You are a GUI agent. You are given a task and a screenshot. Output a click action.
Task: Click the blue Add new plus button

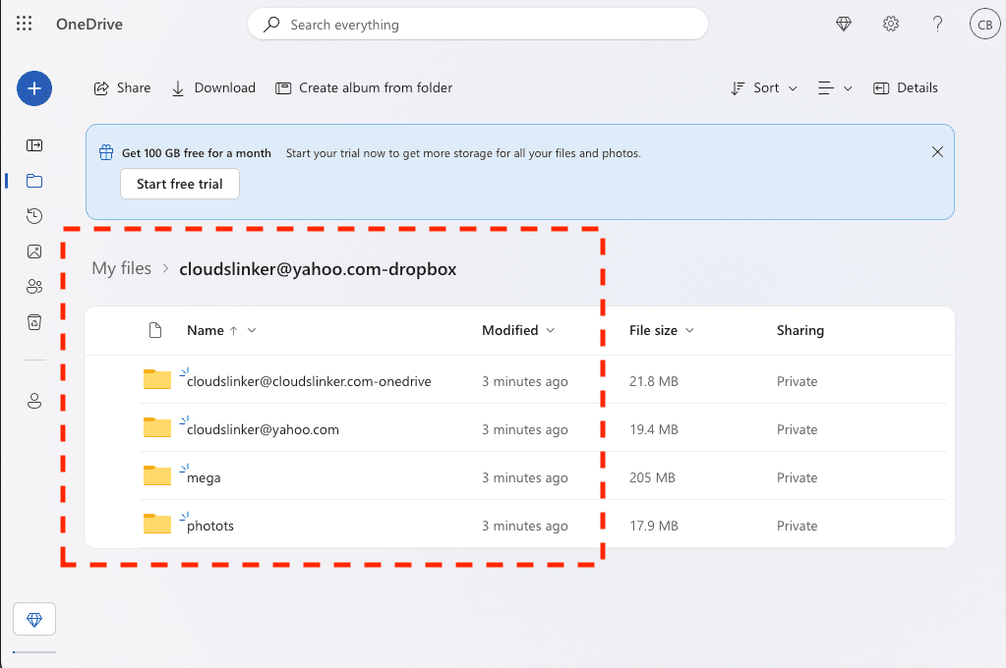click(34, 88)
